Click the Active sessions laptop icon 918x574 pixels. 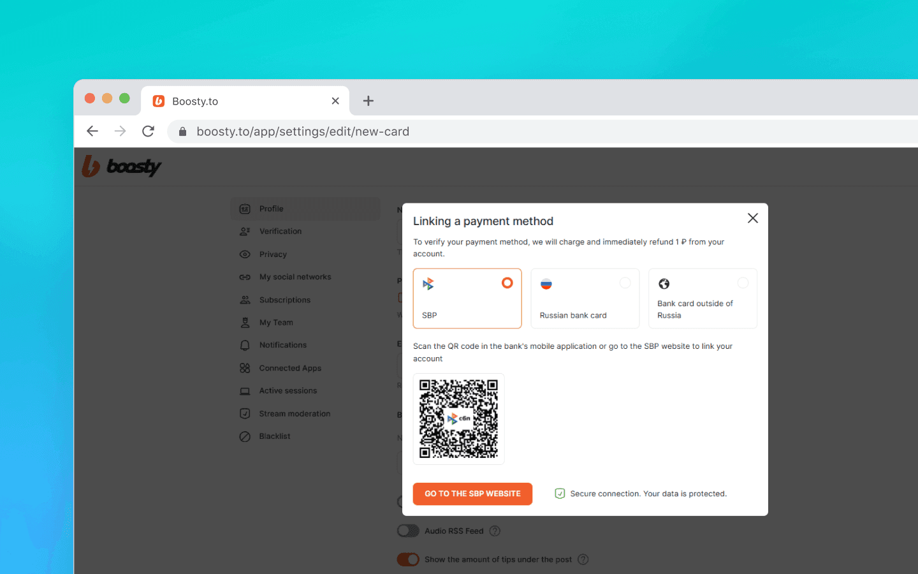[245, 391]
